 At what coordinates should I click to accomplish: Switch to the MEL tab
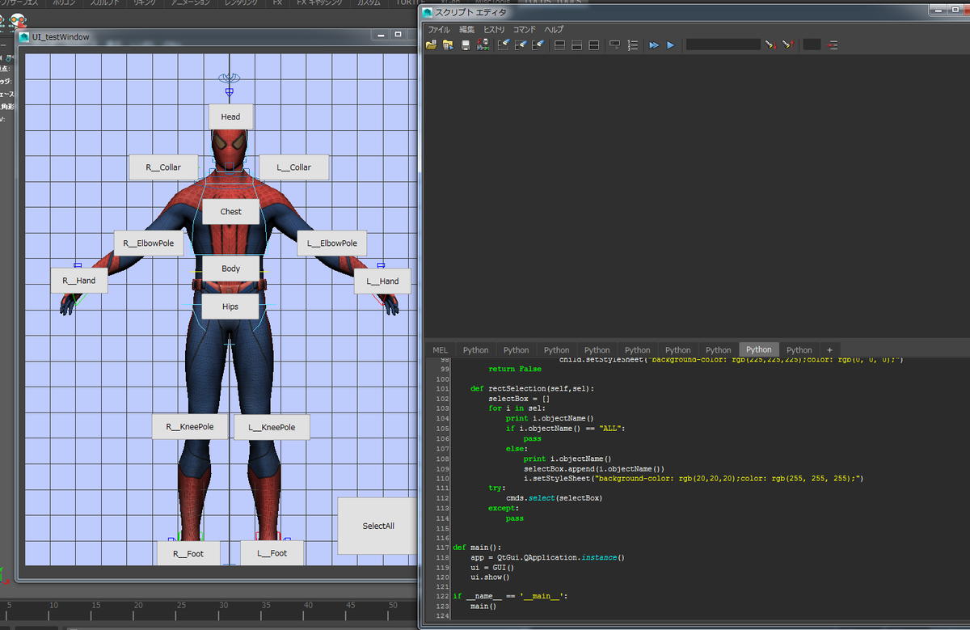coord(440,350)
